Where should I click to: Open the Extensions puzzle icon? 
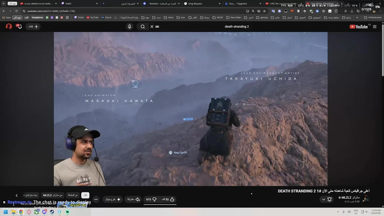(336, 11)
